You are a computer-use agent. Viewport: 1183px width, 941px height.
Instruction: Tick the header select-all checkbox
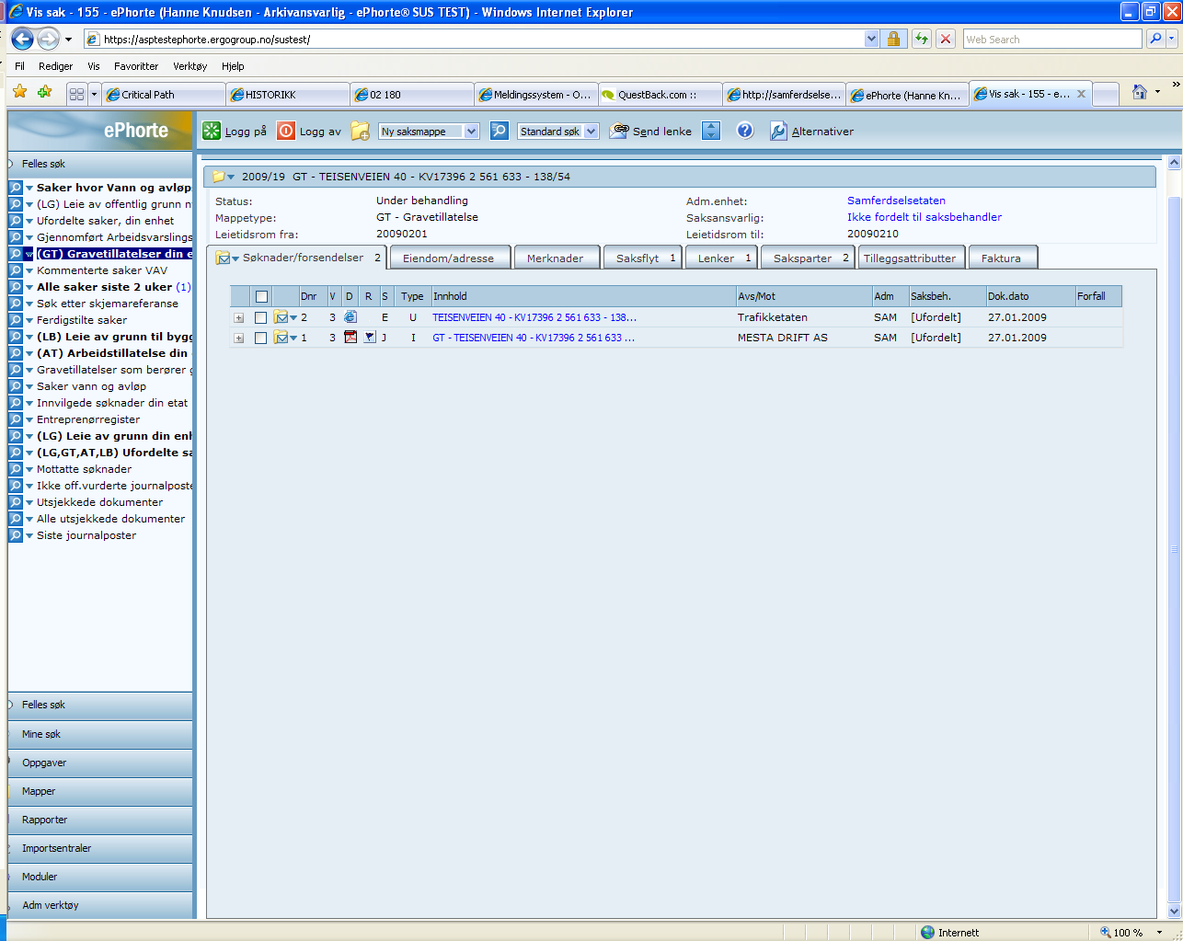261,296
